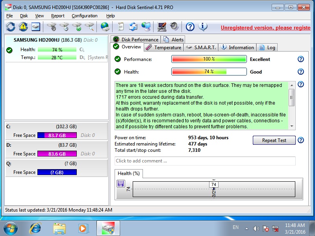Image resolution: width=315 pixels, height=236 pixels.
Task: Click help icon beside Health rating Good
Action: (x=301, y=72)
